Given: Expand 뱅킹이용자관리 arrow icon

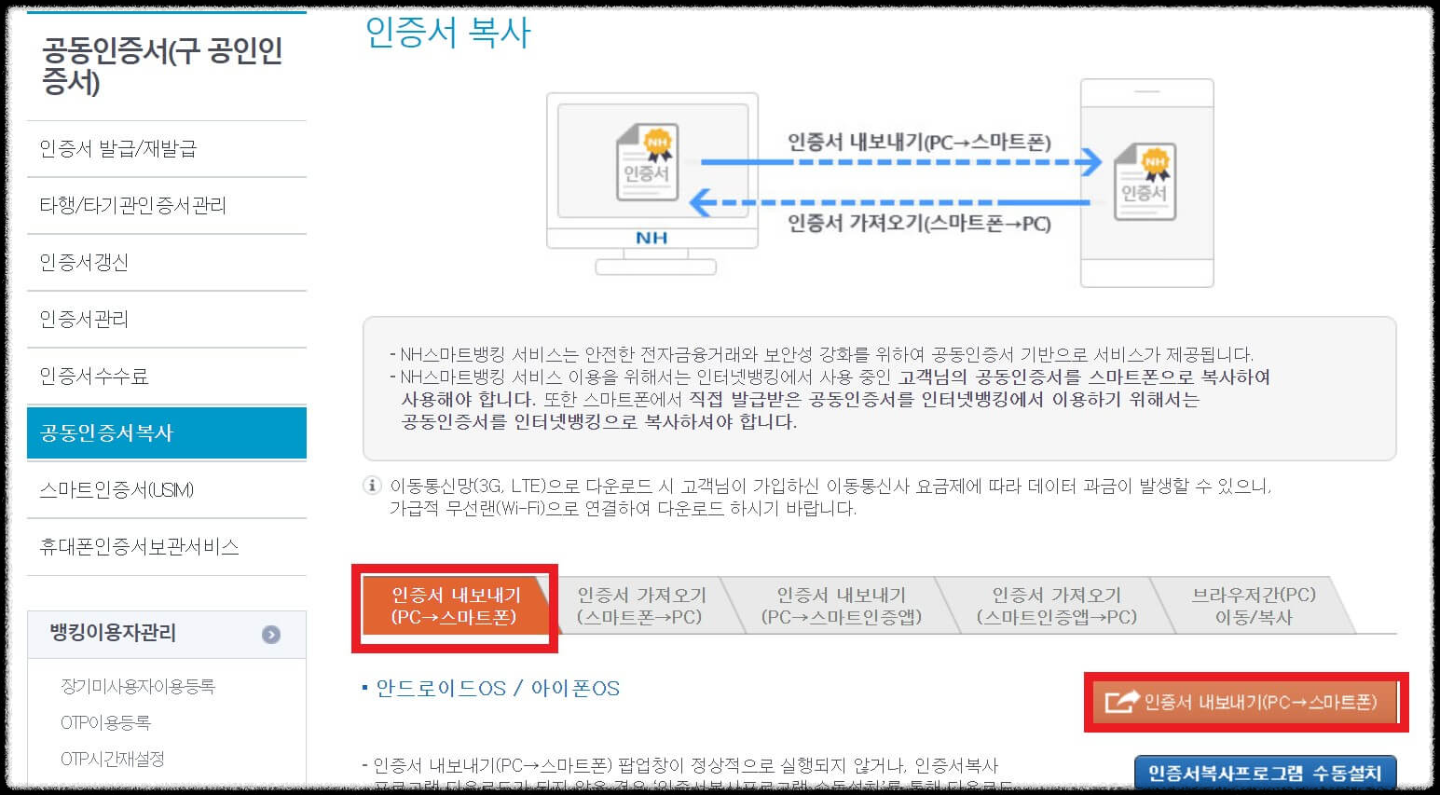Looking at the screenshot, I should tap(271, 635).
